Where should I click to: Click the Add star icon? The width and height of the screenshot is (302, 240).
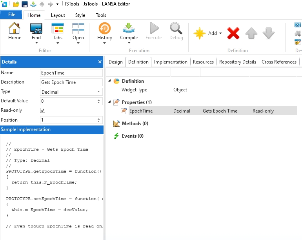tap(200, 33)
